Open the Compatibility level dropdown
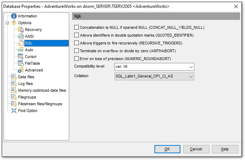245x160 pixels. coord(191,67)
